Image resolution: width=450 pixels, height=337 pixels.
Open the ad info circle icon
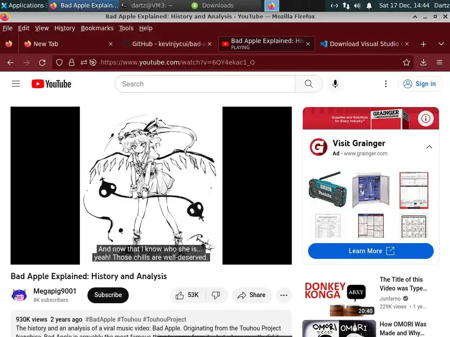coord(425,118)
